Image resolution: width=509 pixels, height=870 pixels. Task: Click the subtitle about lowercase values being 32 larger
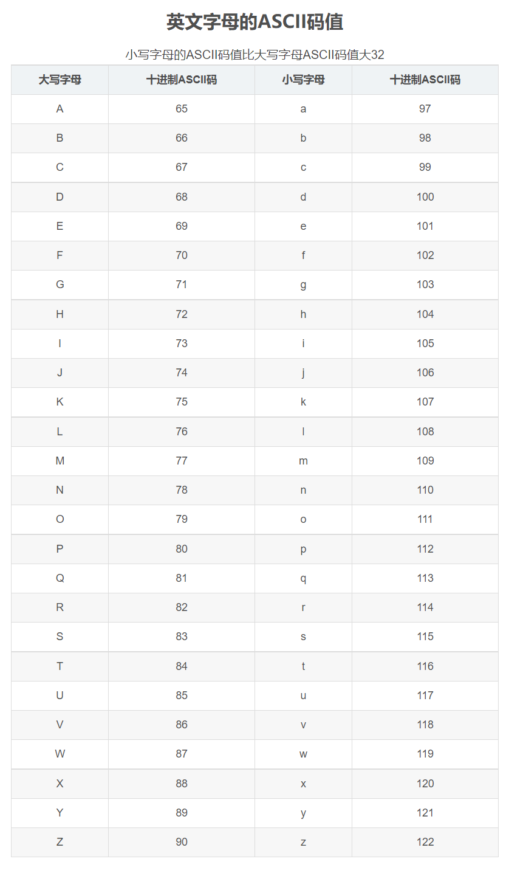click(254, 55)
